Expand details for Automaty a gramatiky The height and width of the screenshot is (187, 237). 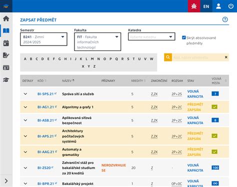click(x=25, y=152)
